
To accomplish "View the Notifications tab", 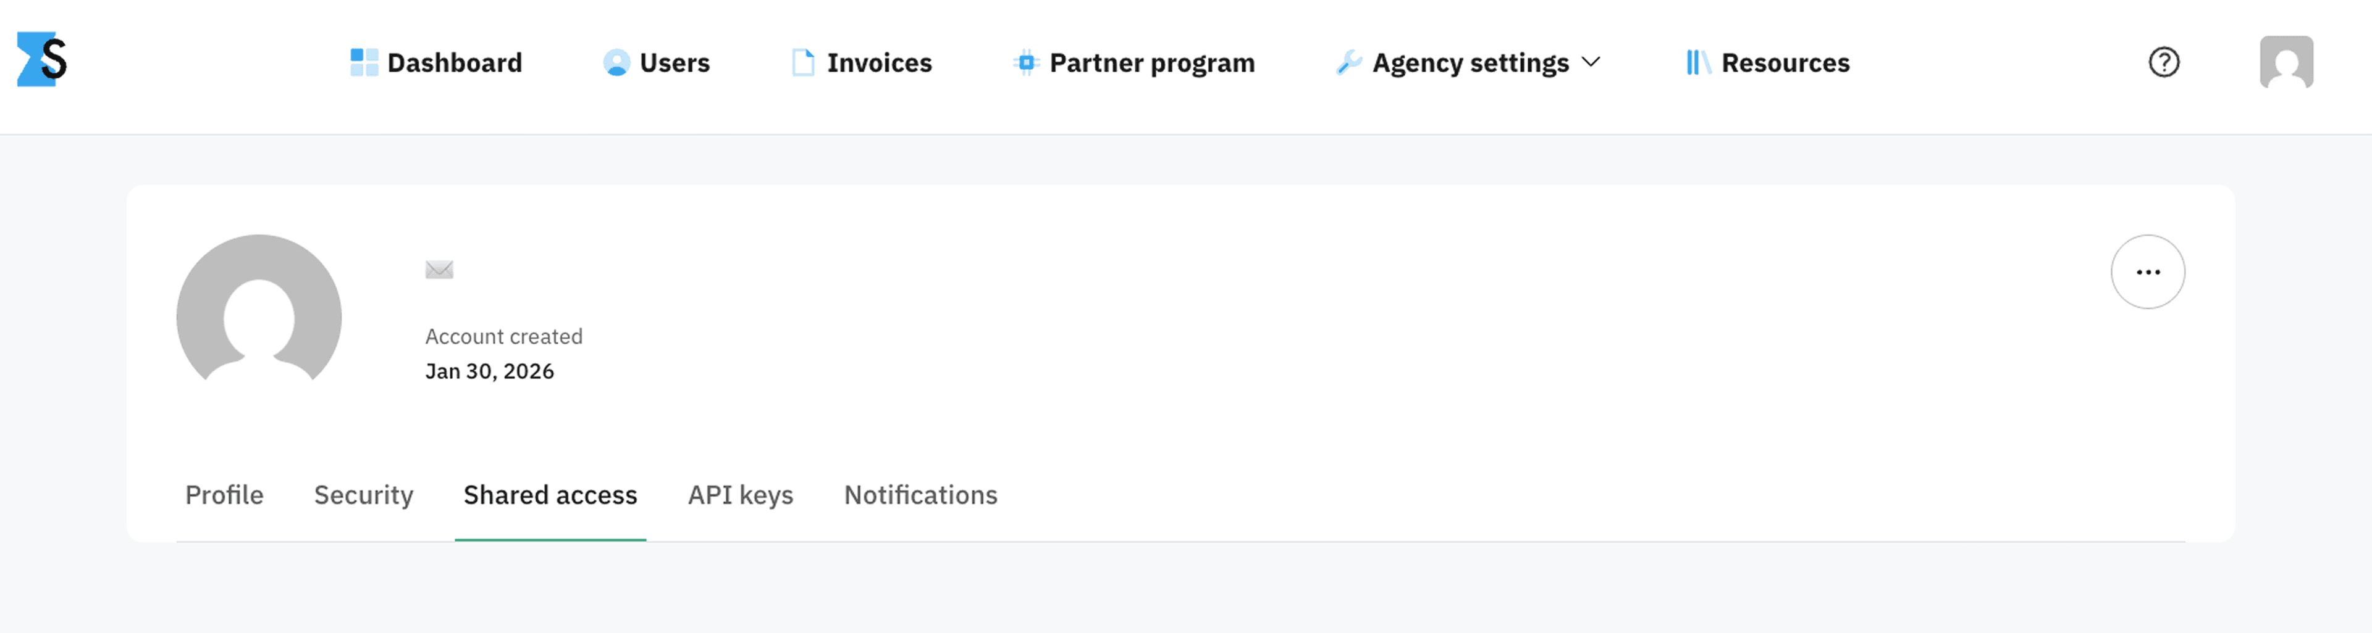I will (920, 495).
